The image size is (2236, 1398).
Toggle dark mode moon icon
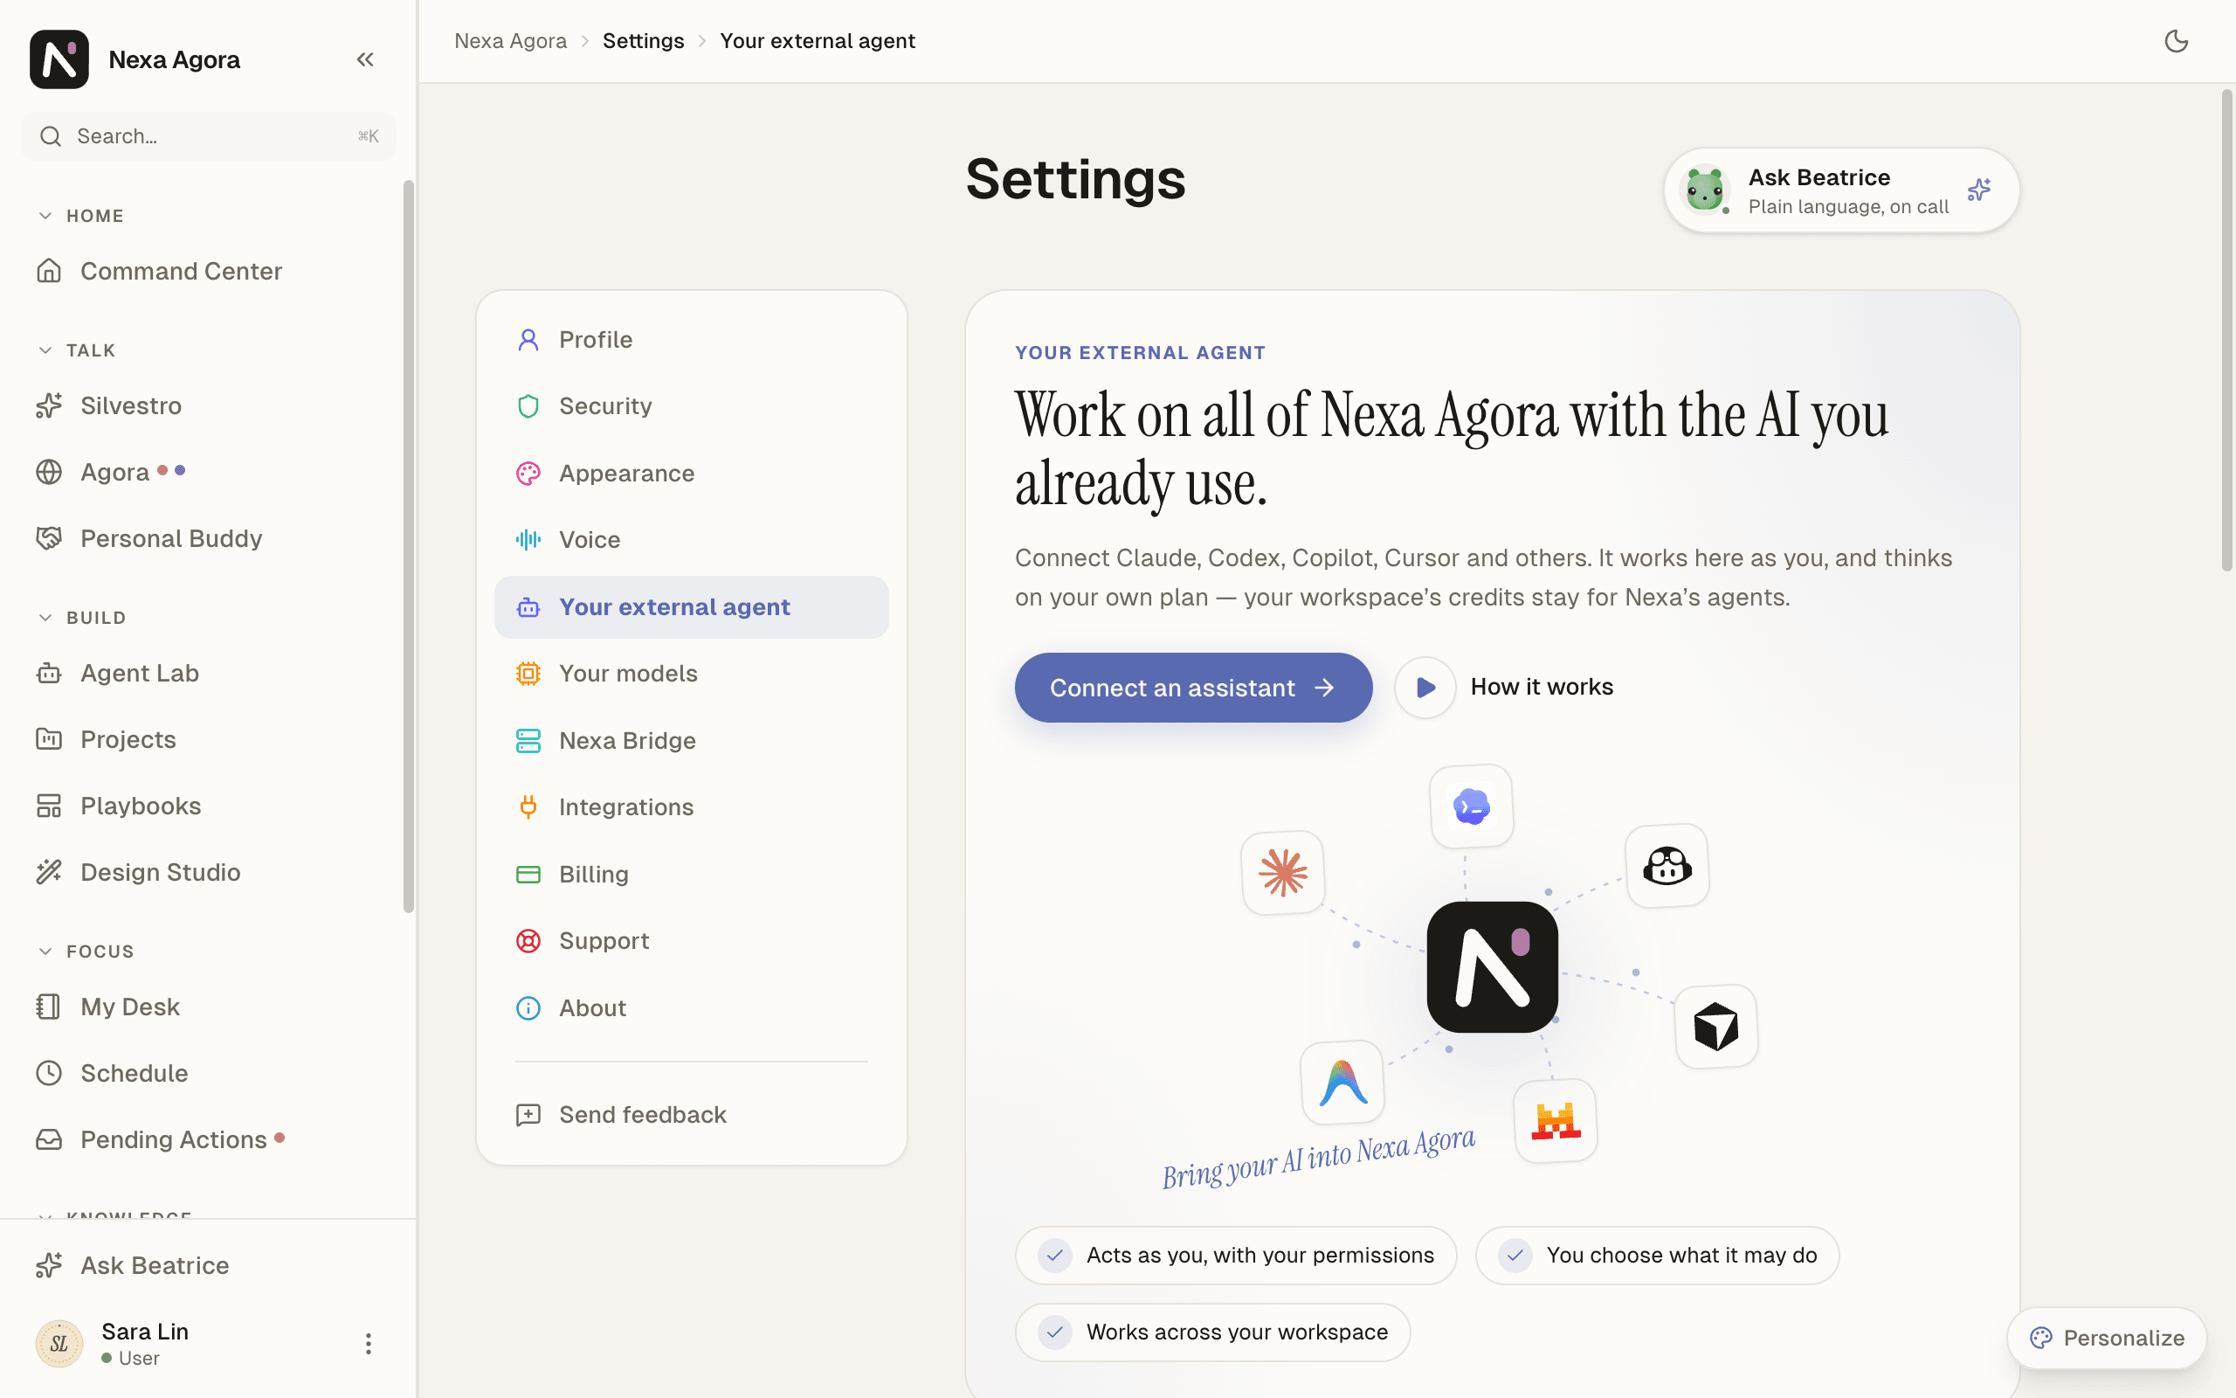click(x=2176, y=42)
